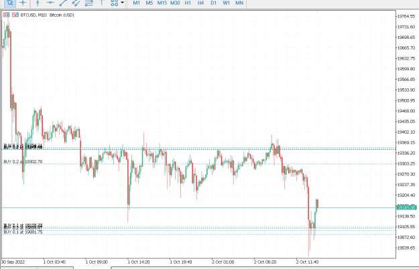Viewport: 419px width, 269px height.
Task: Click price scale value 19105.55
Action: click(406, 227)
